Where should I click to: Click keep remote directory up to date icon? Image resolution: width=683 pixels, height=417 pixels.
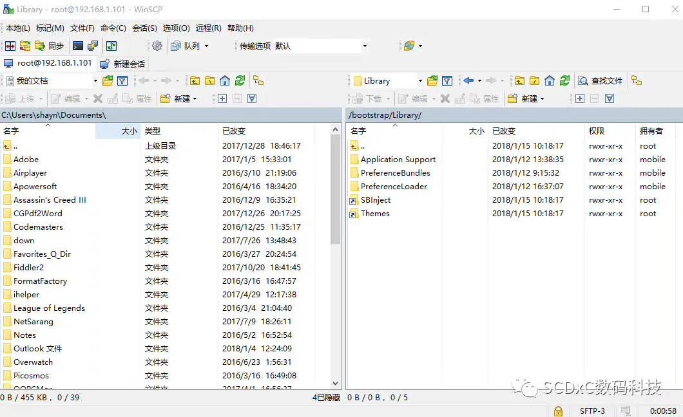111,46
